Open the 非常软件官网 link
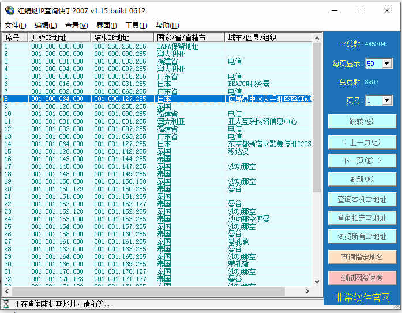 [362, 297]
